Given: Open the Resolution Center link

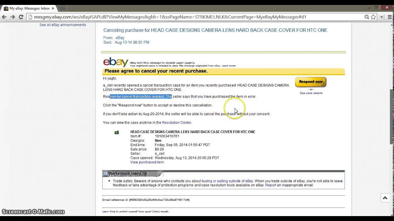Looking at the screenshot, I should [176, 122].
